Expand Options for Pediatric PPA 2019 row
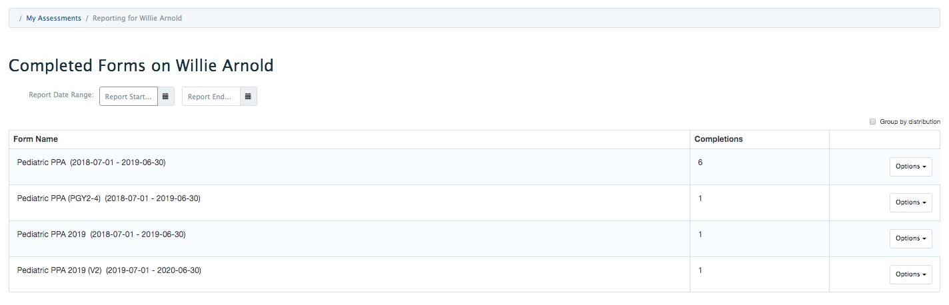The image size is (949, 305). point(910,238)
